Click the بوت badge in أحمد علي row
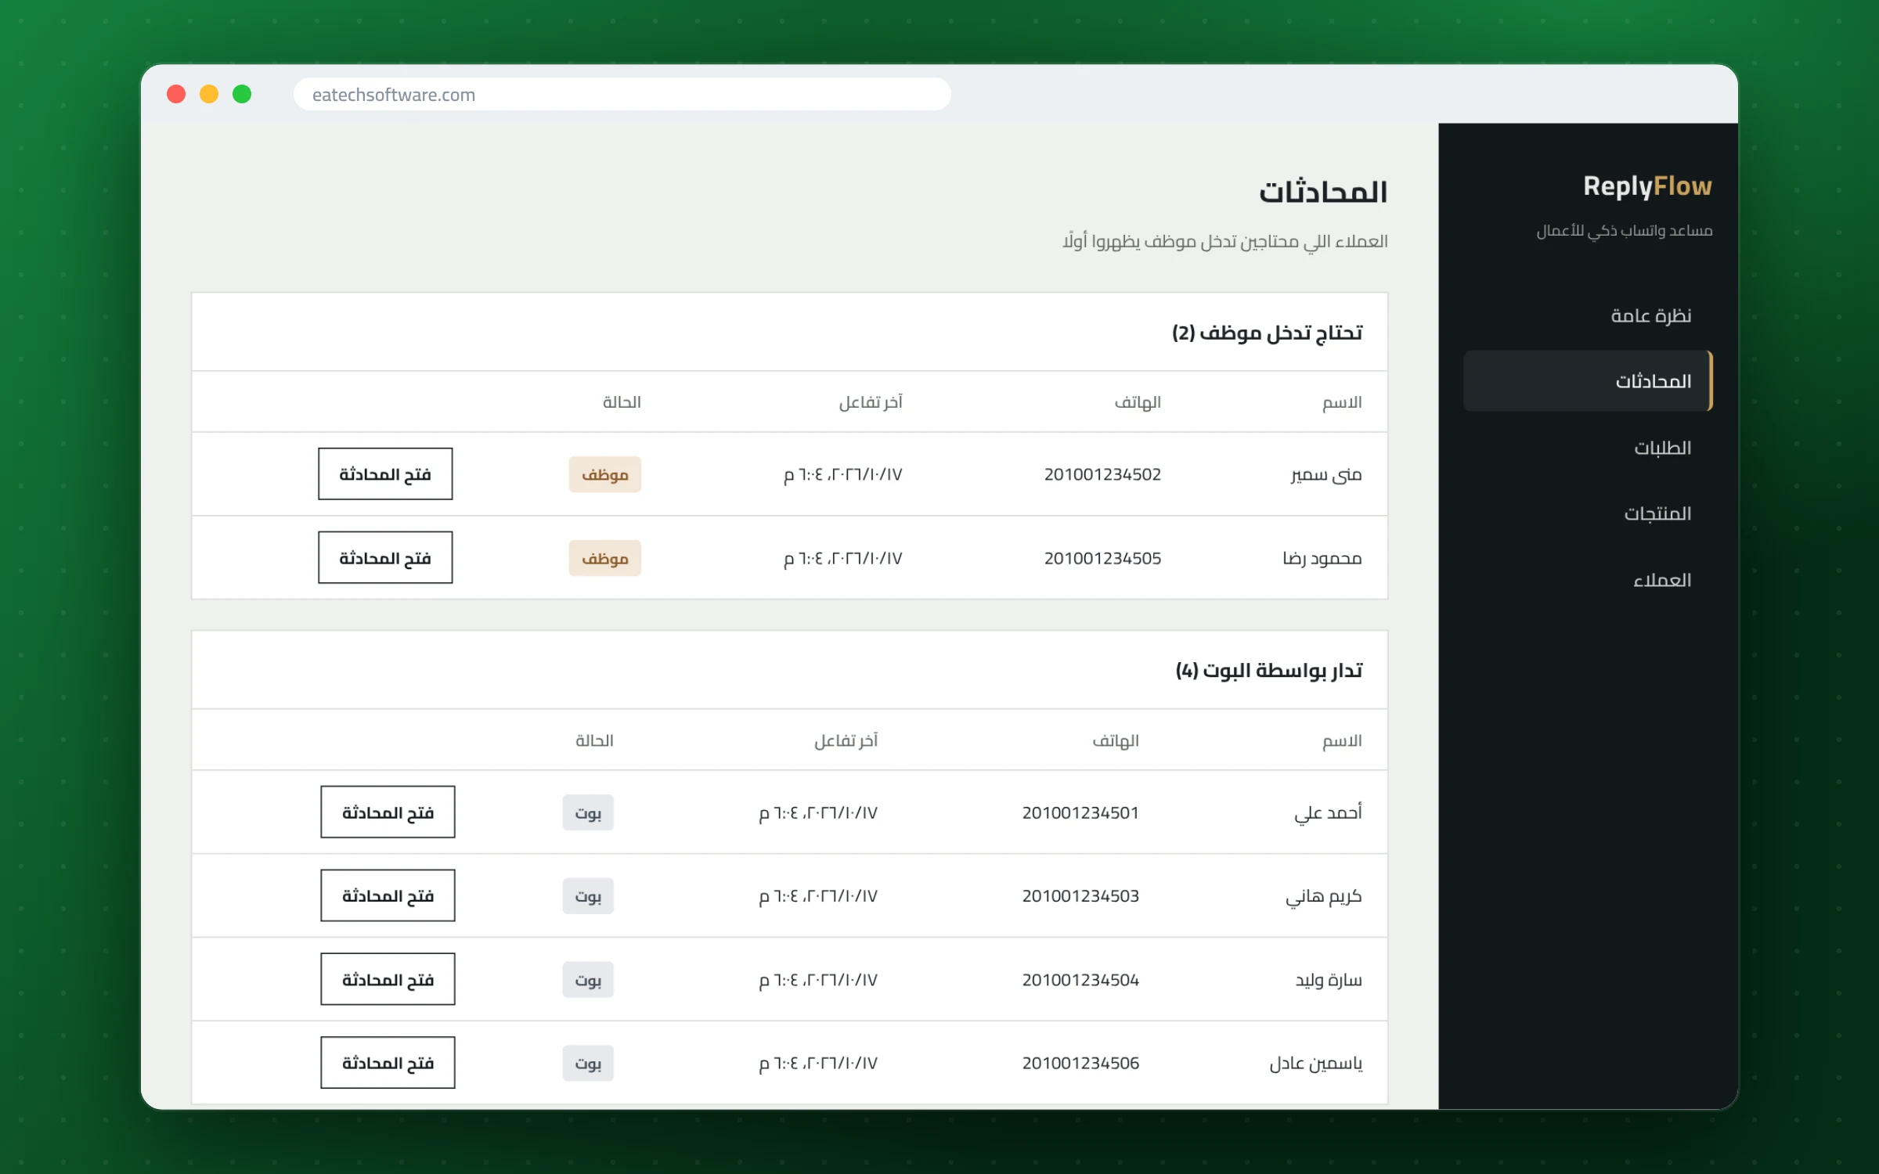This screenshot has height=1174, width=1879. click(588, 812)
